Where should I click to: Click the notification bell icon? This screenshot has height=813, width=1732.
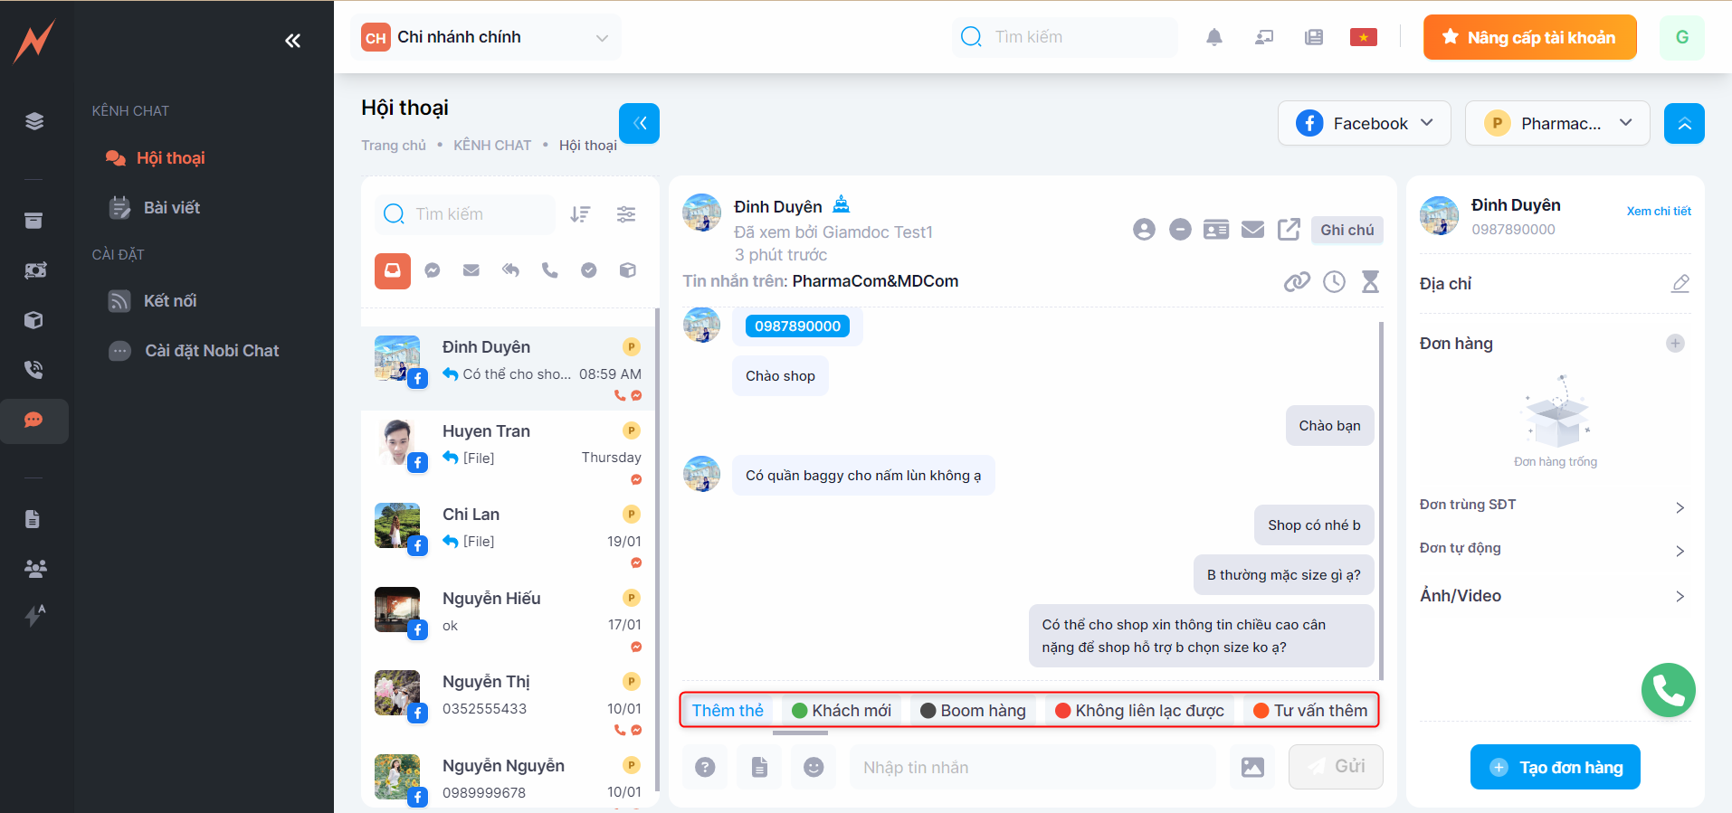point(1213,37)
